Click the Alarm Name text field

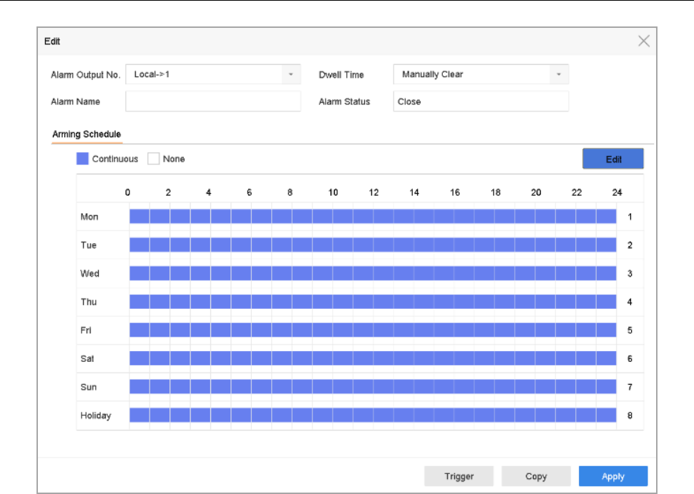pyautogui.click(x=213, y=102)
